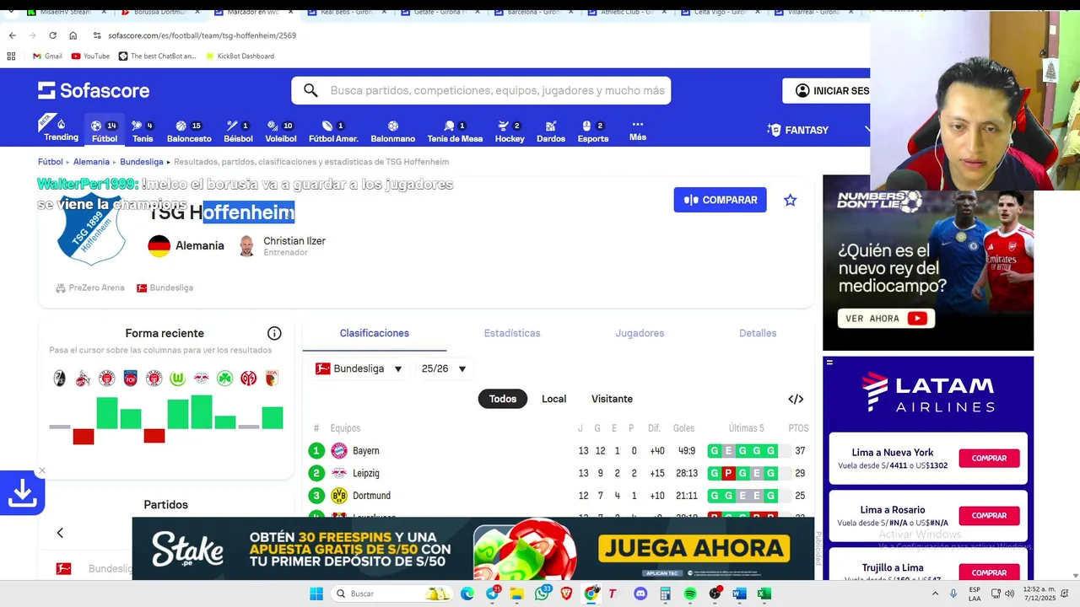The width and height of the screenshot is (1080, 607).
Task: Click the embed code icon above standings
Action: point(796,399)
